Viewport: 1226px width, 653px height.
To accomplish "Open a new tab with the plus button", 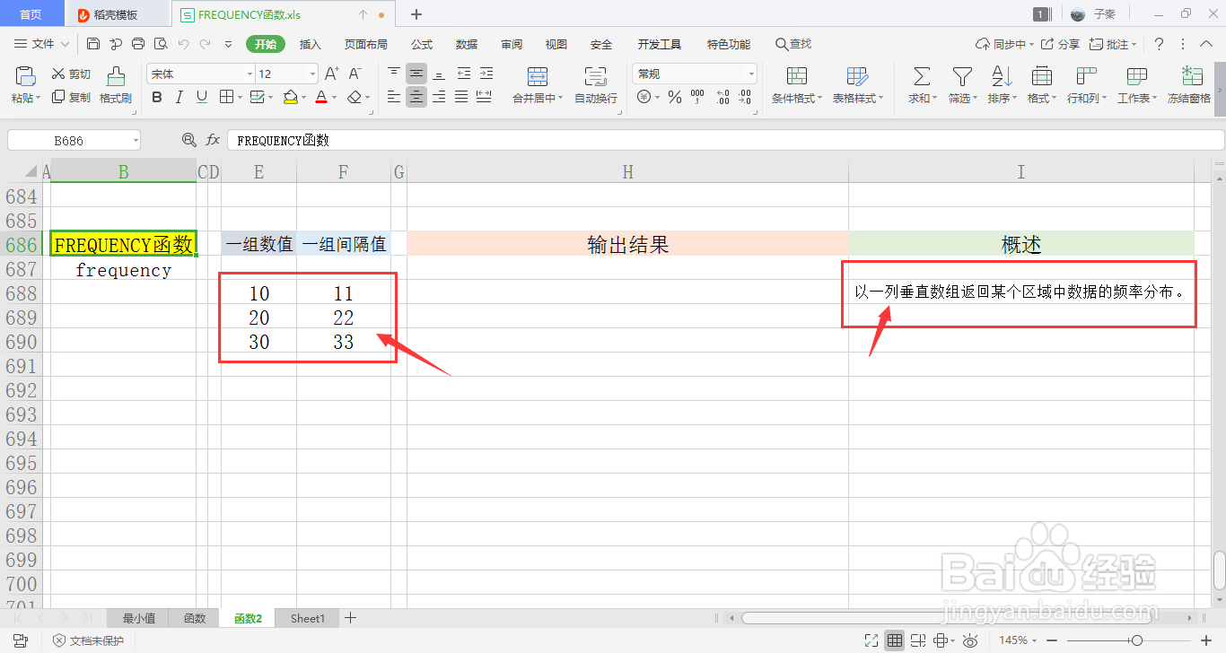I will pyautogui.click(x=416, y=14).
